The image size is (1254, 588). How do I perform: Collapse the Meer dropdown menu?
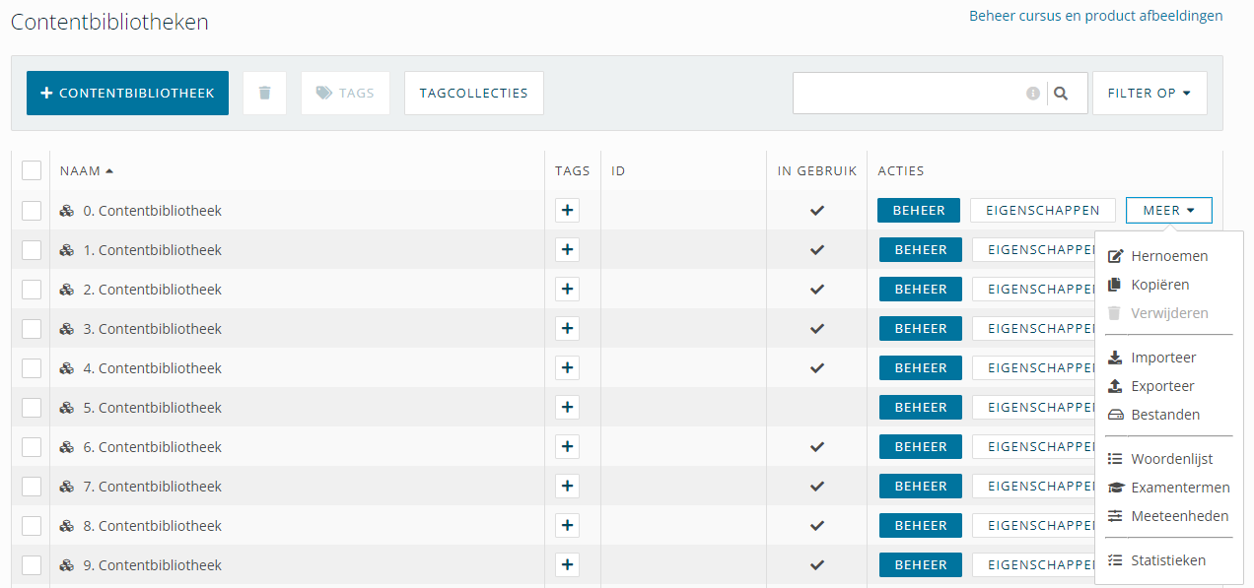(x=1169, y=211)
